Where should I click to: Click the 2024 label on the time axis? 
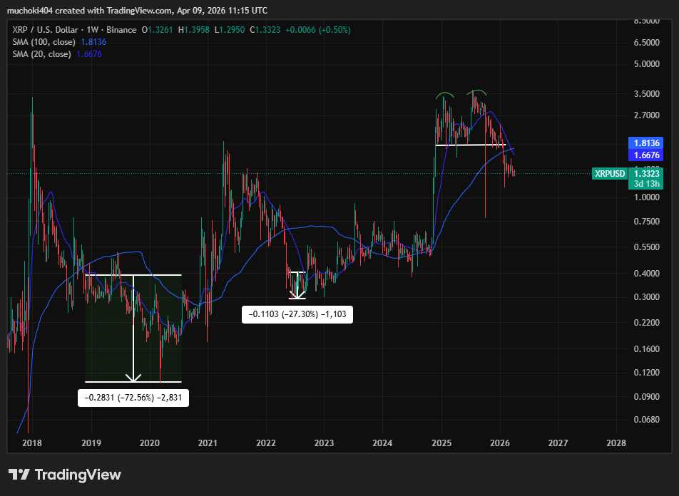[382, 443]
